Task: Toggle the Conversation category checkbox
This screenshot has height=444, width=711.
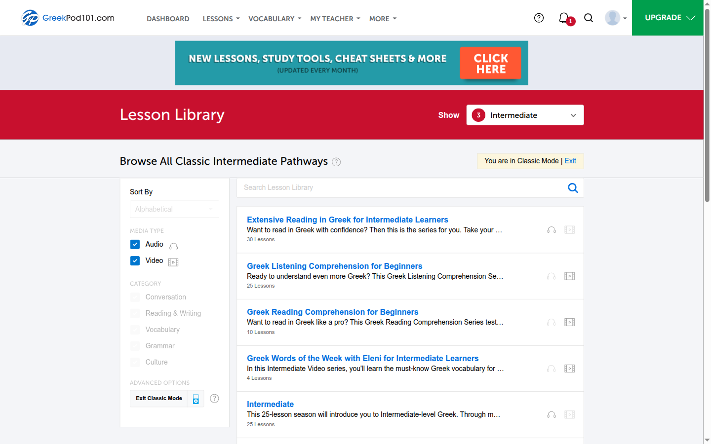Action: pyautogui.click(x=135, y=297)
